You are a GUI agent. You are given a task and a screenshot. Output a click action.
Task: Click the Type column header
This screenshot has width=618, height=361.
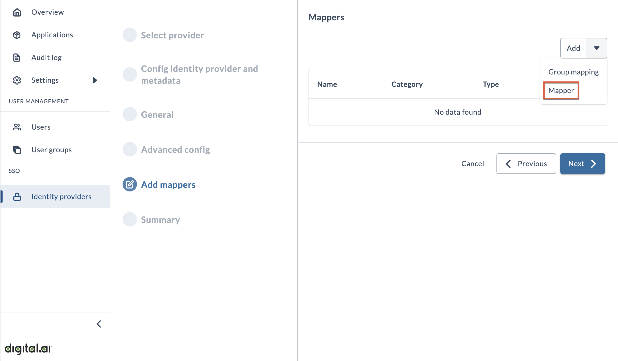point(491,84)
